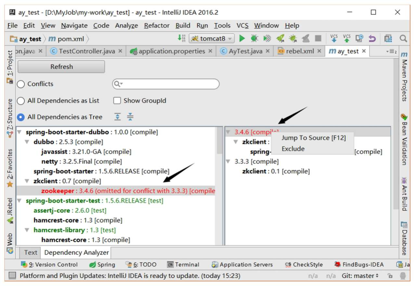This screenshot has width=416, height=286.
Task: Open the Web side tool window
Action: (10, 243)
